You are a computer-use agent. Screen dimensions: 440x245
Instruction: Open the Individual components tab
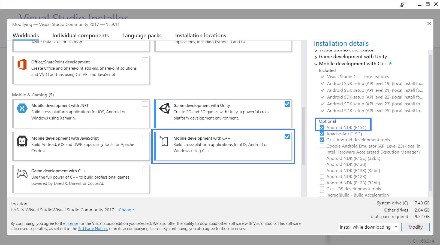(80, 35)
